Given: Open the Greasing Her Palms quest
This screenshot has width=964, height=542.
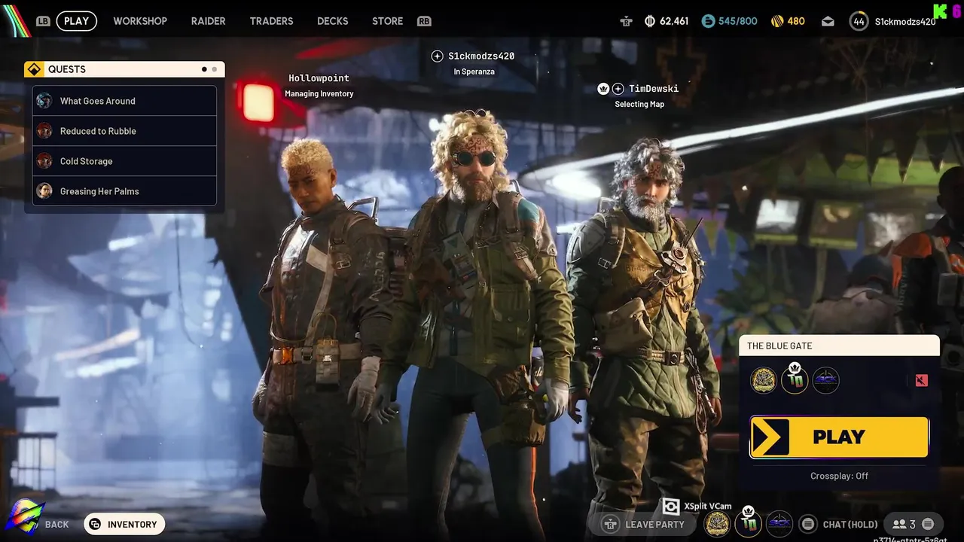Looking at the screenshot, I should click(124, 191).
